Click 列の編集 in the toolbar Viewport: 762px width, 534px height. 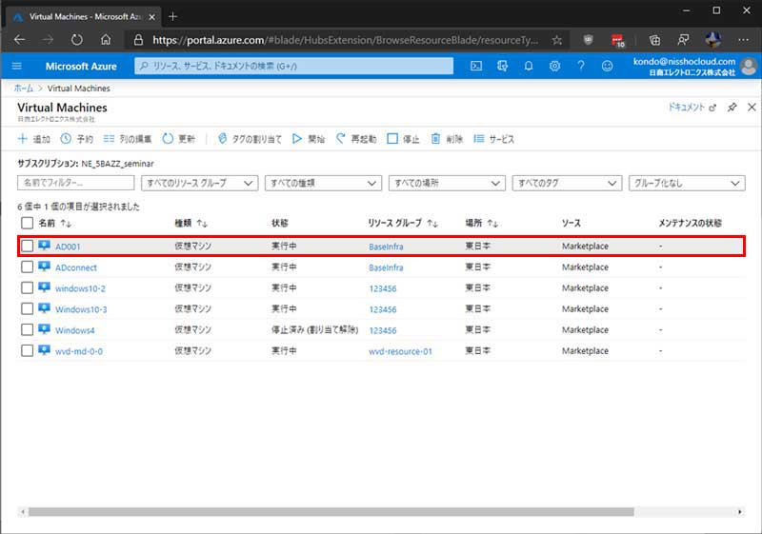click(x=128, y=139)
